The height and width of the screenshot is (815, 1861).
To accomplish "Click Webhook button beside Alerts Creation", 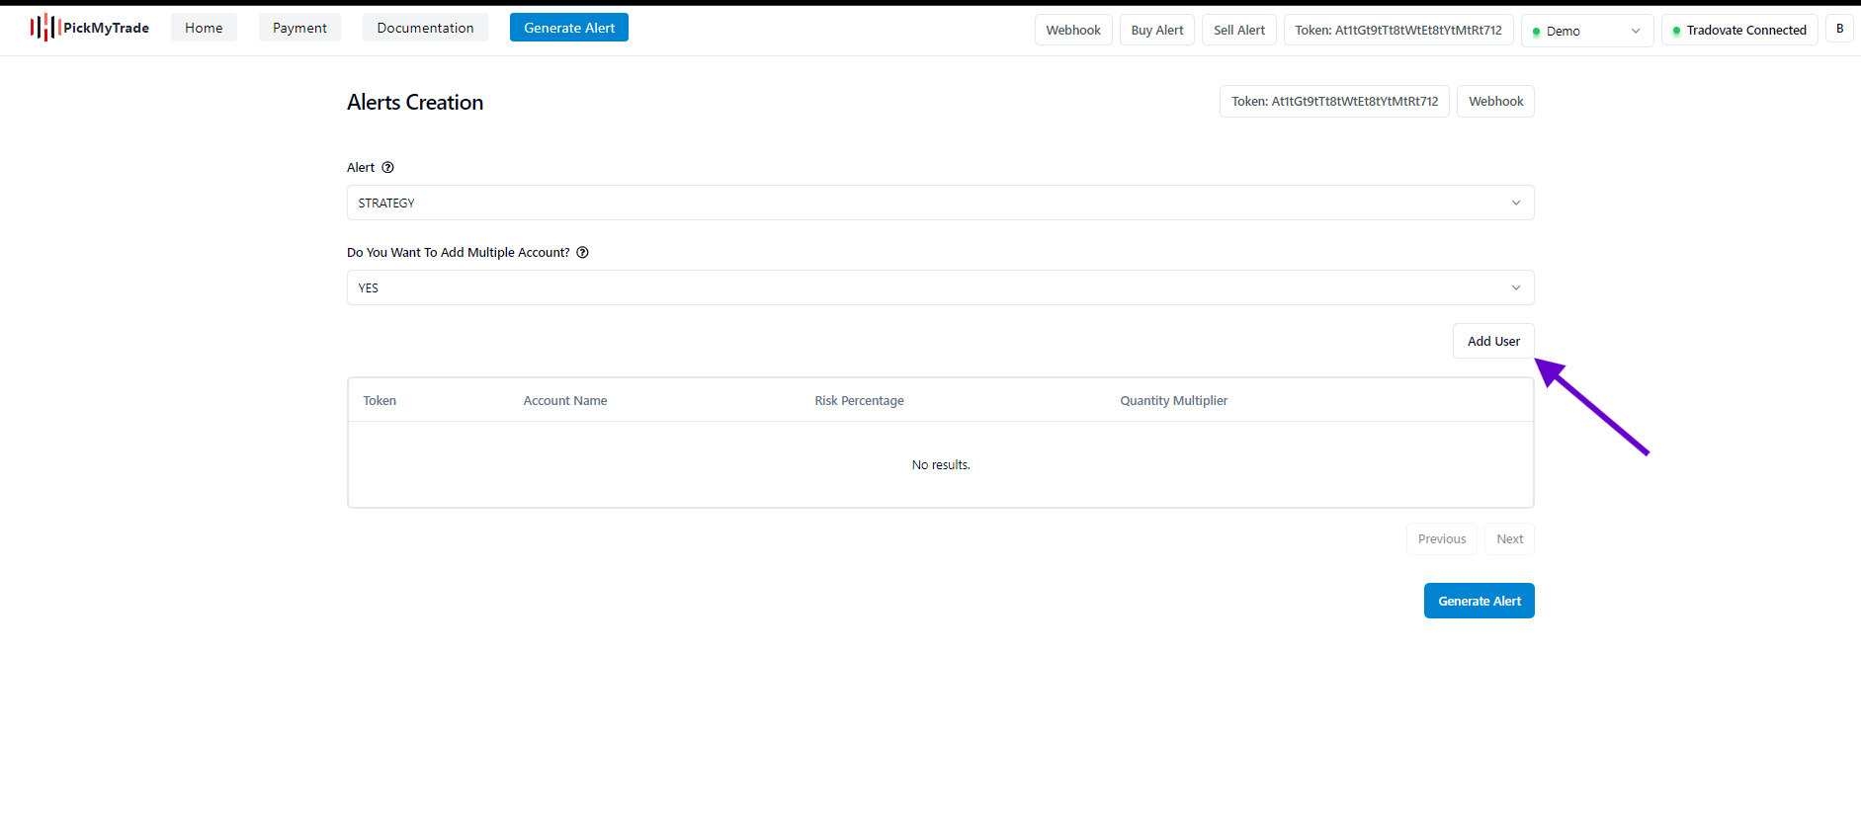I will tap(1495, 101).
